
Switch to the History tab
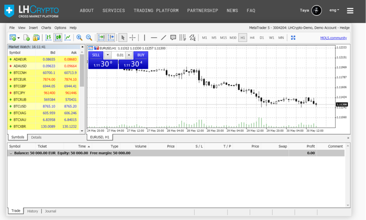(32, 211)
